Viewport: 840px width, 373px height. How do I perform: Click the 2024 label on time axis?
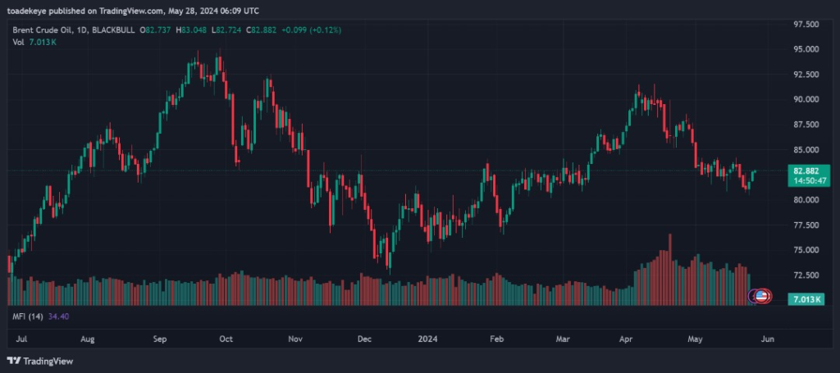pyautogui.click(x=427, y=338)
